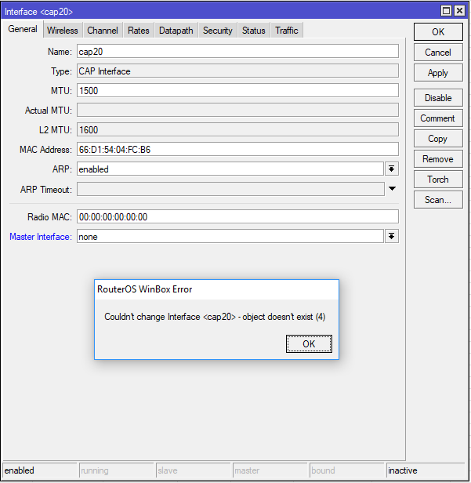Image resolution: width=471 pixels, height=483 pixels.
Task: View the Status tab
Action: [x=254, y=31]
